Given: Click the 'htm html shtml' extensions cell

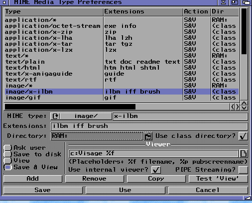Looking at the screenshot, I should point(132,68).
